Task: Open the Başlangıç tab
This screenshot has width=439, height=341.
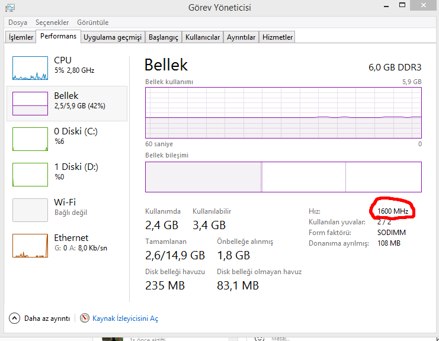Action: click(x=164, y=37)
